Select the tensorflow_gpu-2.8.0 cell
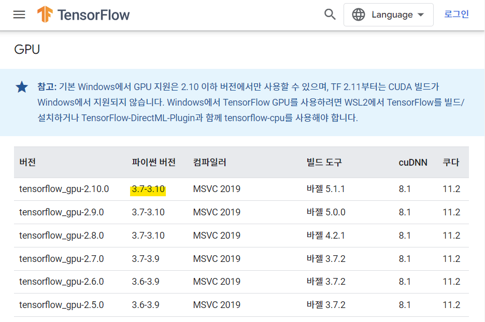Image resolution: width=485 pixels, height=322 pixels. pyautogui.click(x=62, y=236)
